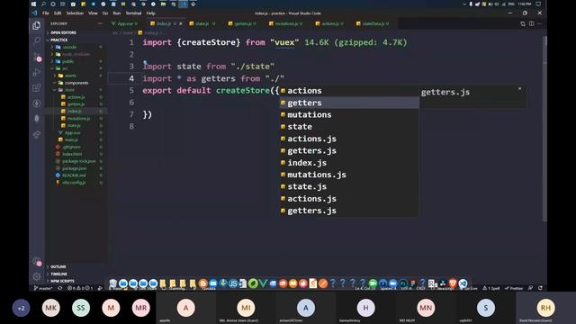This screenshot has width=576, height=324.
Task: Open the File menu
Action: [46, 13]
